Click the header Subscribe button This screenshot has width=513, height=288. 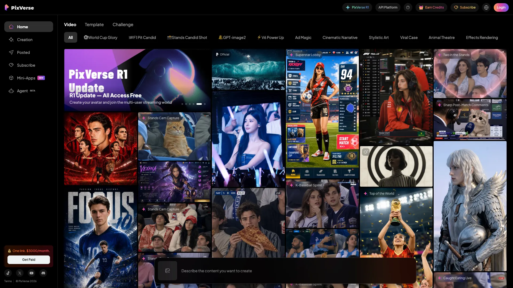(465, 7)
